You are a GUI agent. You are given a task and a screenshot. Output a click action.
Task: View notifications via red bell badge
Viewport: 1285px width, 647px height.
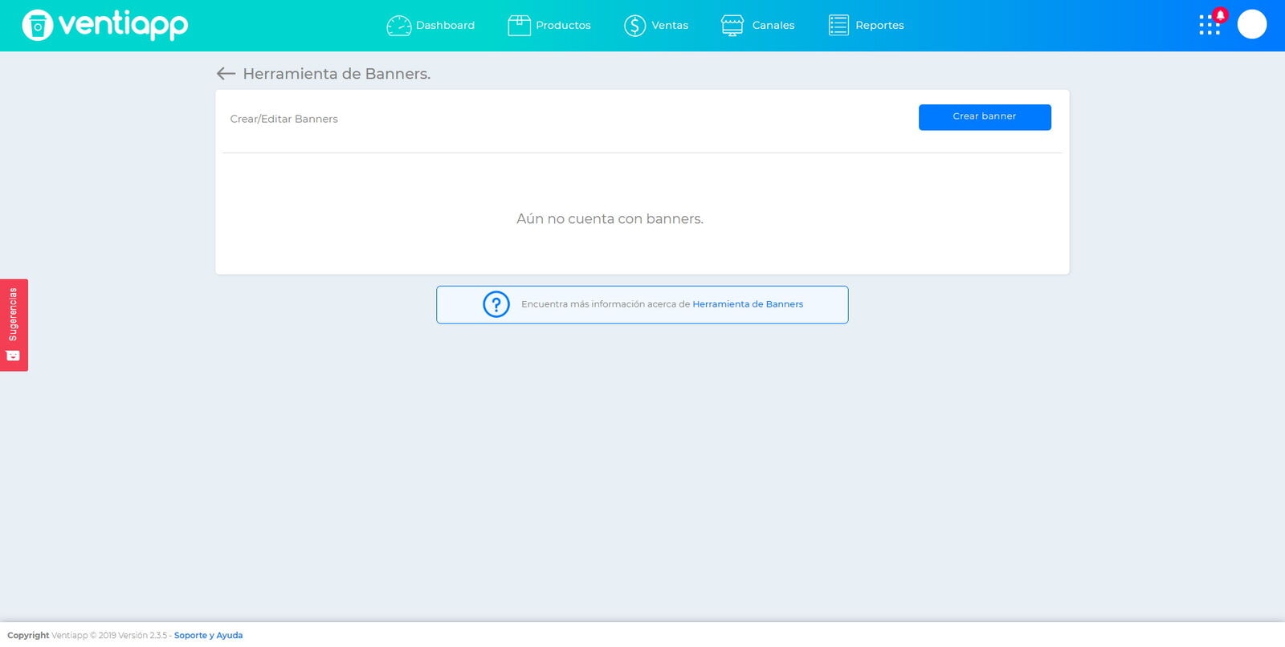pyautogui.click(x=1221, y=14)
